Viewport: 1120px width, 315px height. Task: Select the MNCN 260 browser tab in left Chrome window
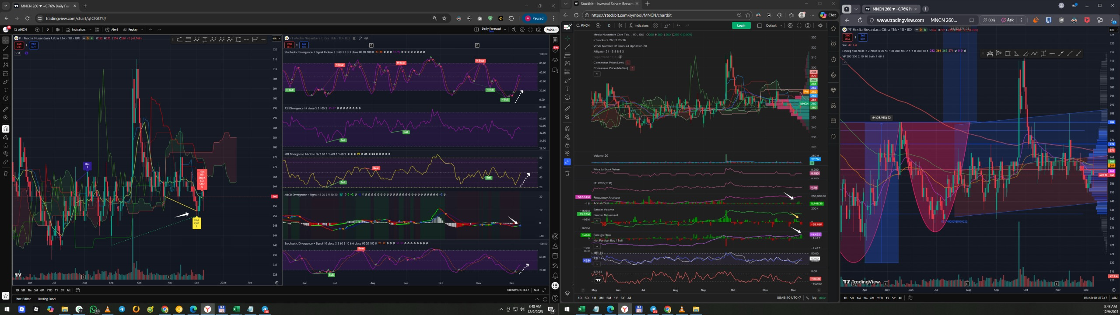point(45,6)
